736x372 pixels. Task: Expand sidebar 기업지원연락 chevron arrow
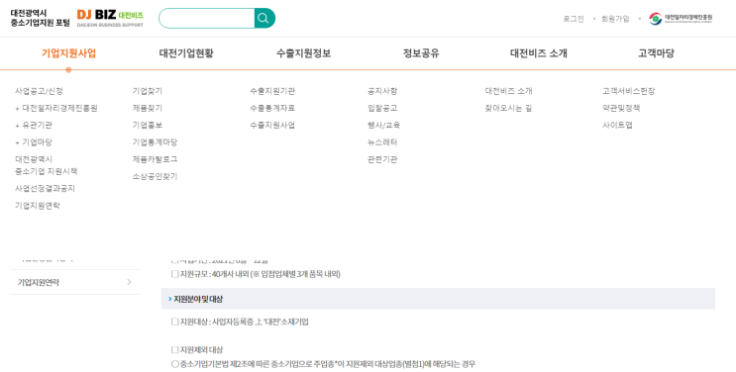tap(129, 282)
